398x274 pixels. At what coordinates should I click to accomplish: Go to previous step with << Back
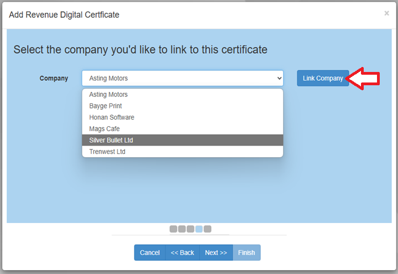pos(182,252)
